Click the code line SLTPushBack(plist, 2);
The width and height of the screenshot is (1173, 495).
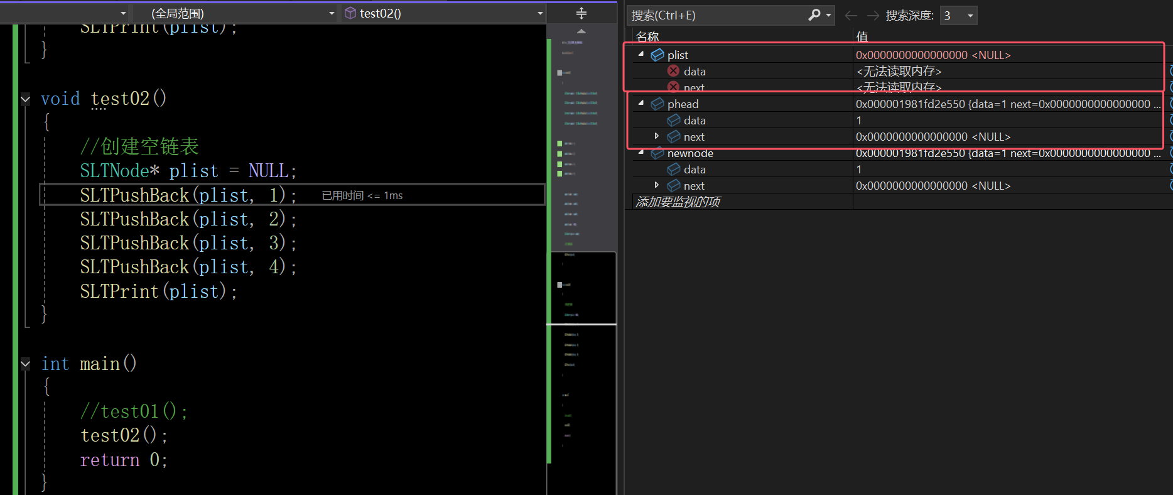[x=188, y=219]
